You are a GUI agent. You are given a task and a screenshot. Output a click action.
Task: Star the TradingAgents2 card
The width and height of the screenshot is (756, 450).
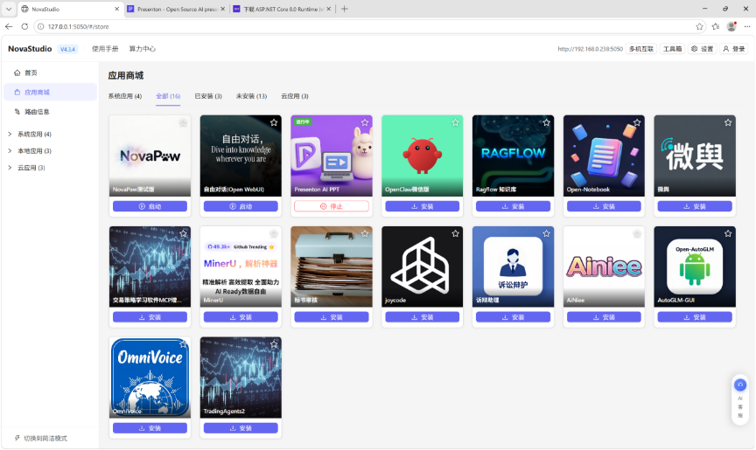point(274,344)
